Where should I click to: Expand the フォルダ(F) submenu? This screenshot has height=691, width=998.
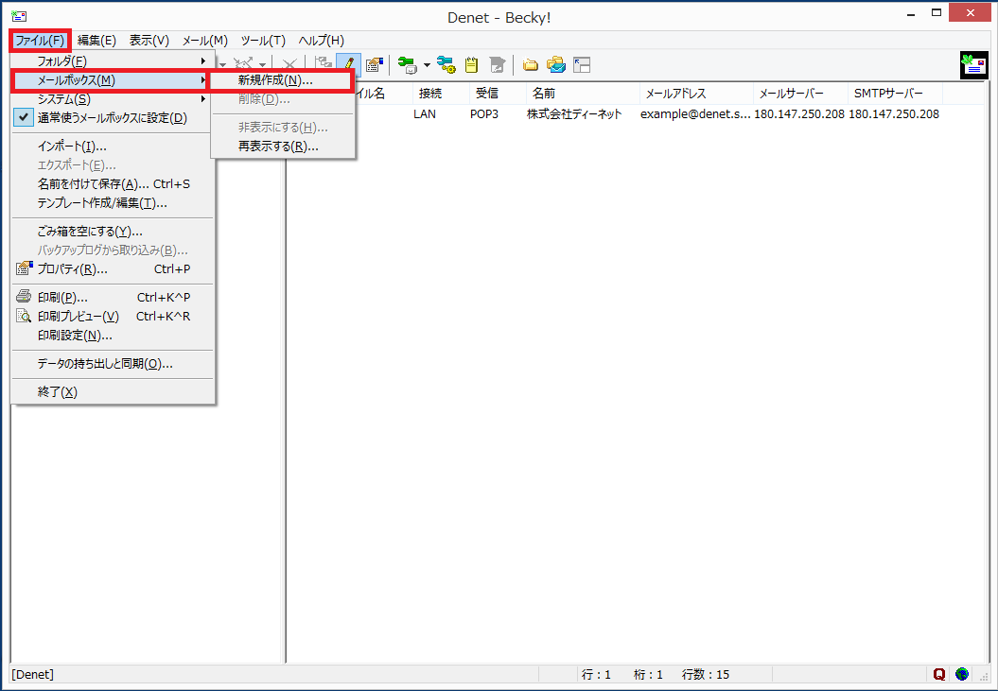pyautogui.click(x=113, y=61)
